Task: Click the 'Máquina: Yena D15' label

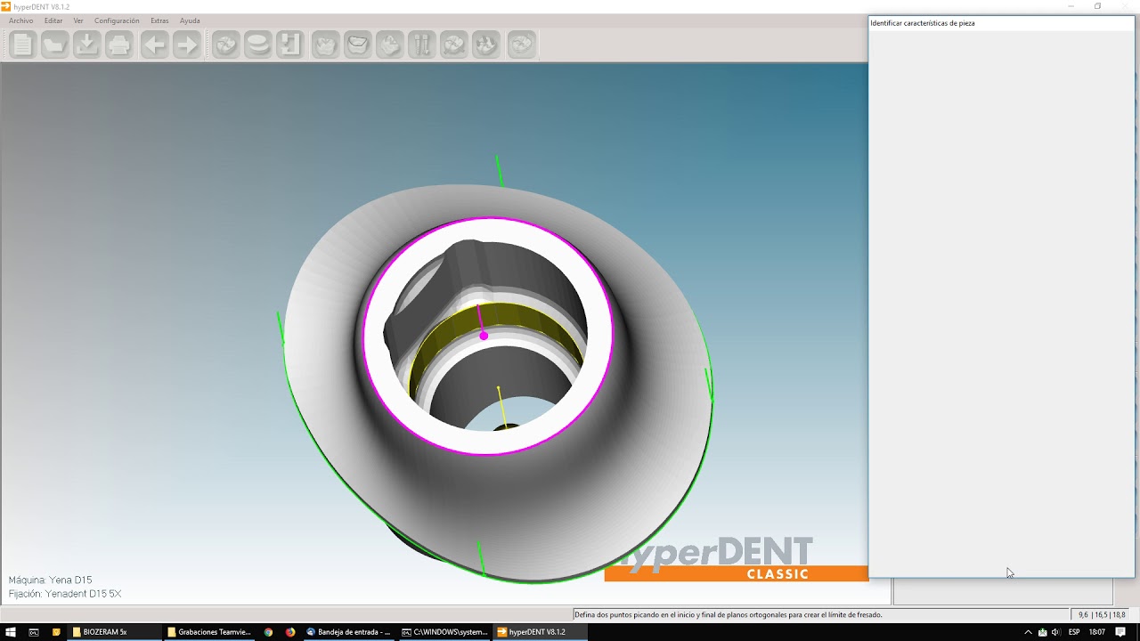Action: click(x=50, y=580)
